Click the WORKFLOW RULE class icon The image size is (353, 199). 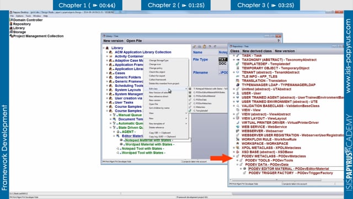pos(238,139)
